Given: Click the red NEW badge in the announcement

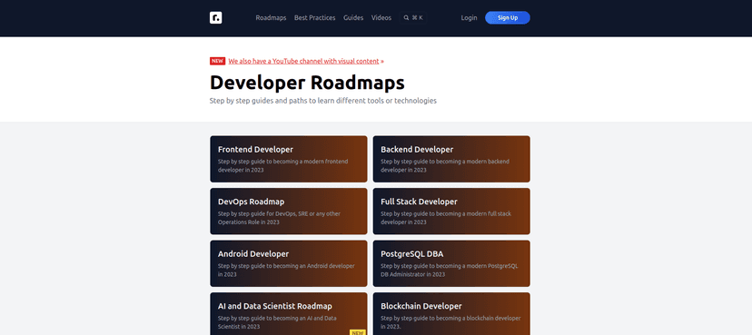Looking at the screenshot, I should click(217, 61).
